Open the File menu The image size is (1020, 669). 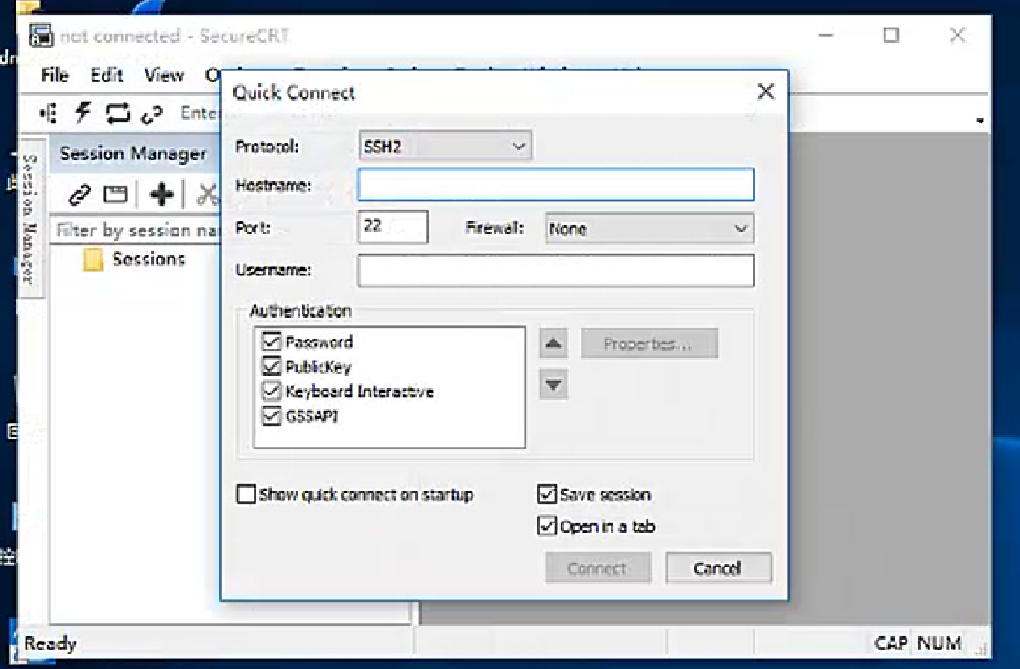(55, 75)
